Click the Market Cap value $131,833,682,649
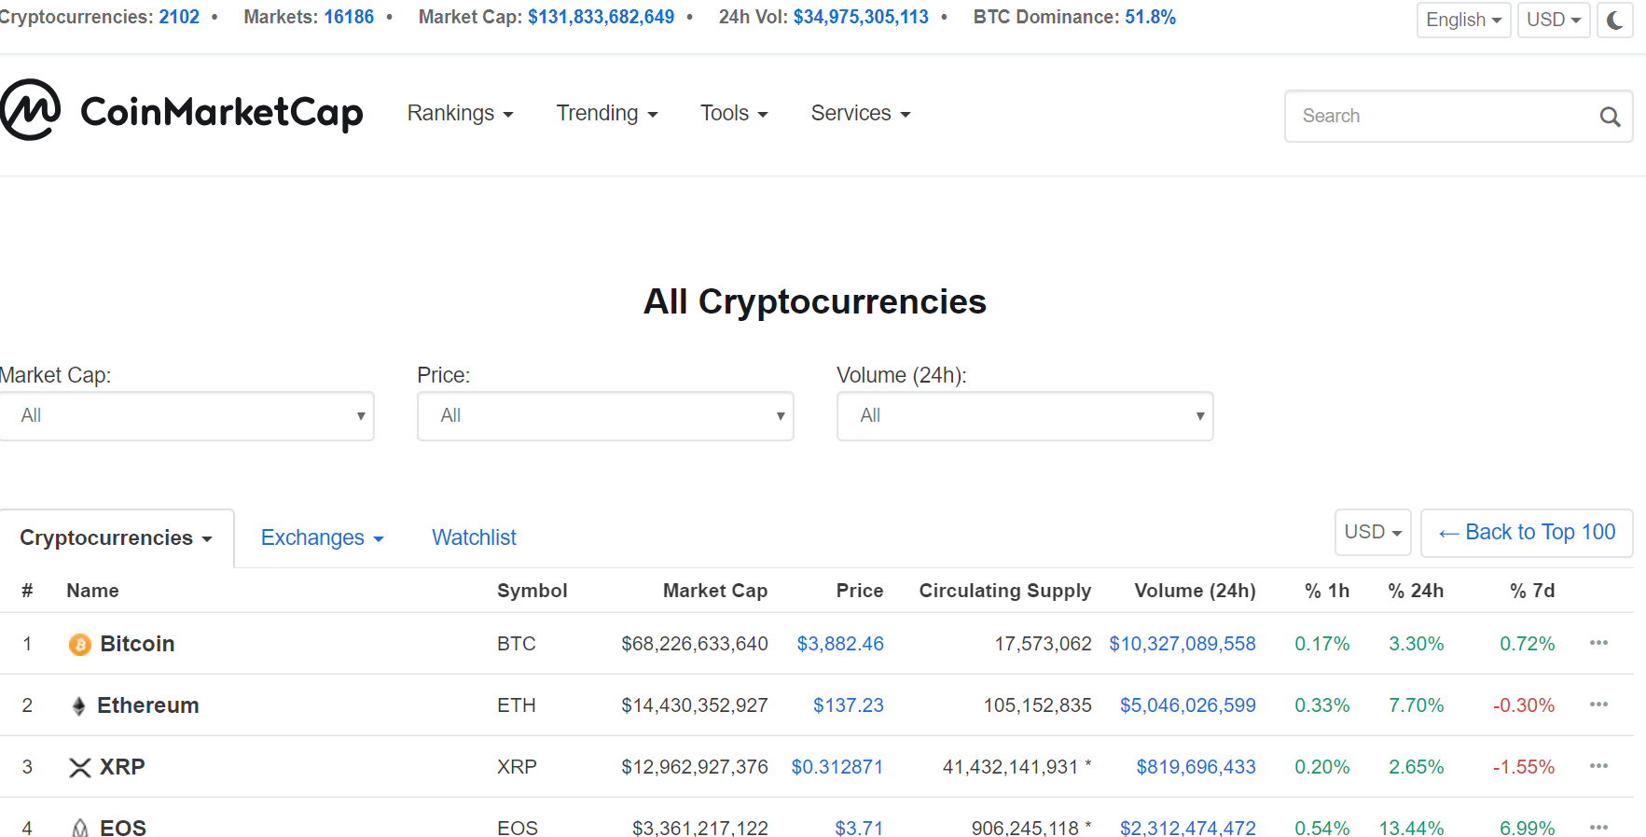Image resolution: width=1646 pixels, height=837 pixels. click(x=601, y=17)
